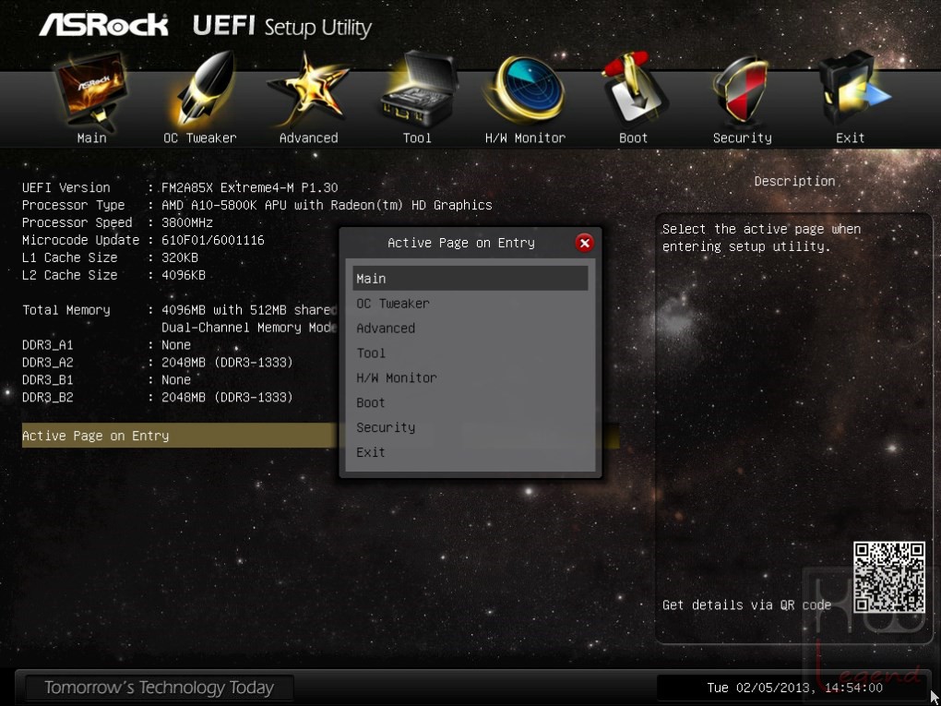Click the date and time display

(794, 688)
